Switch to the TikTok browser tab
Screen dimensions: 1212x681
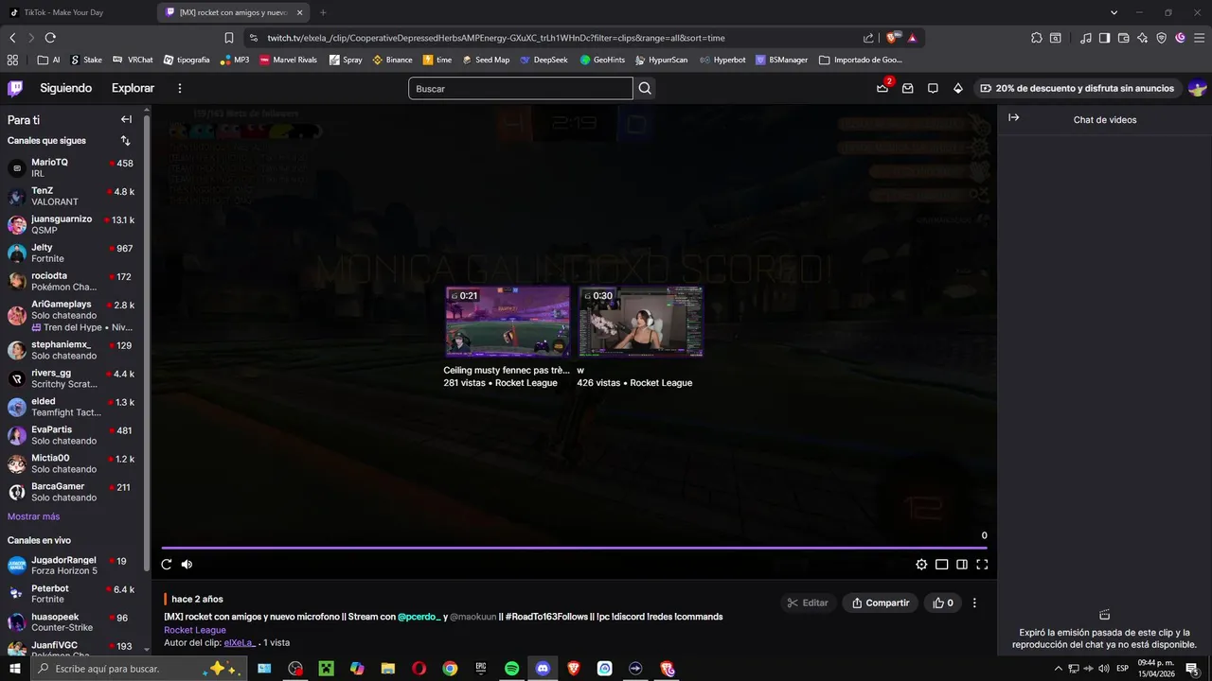click(76, 12)
